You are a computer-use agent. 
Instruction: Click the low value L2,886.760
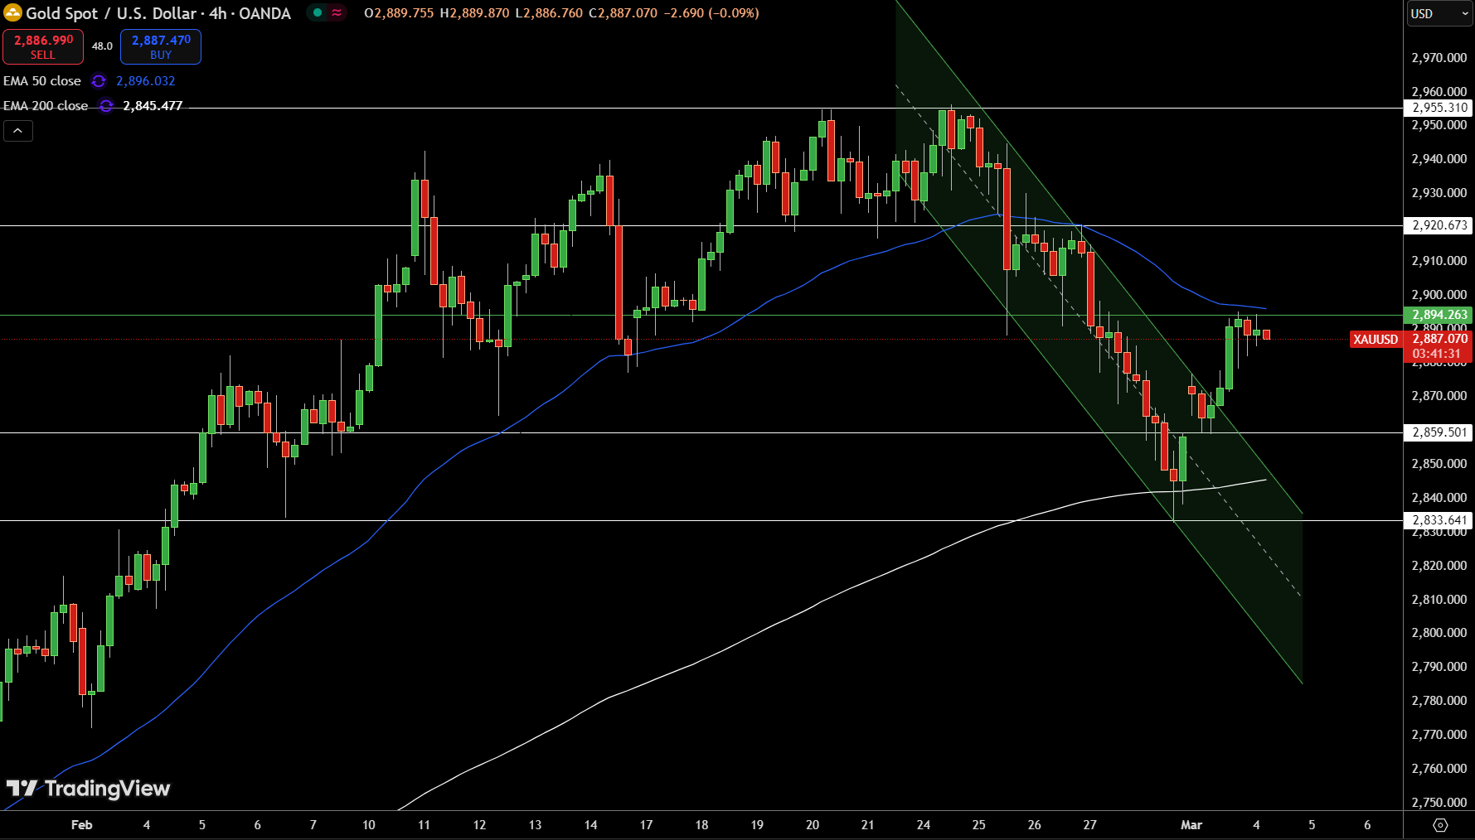coord(549,13)
